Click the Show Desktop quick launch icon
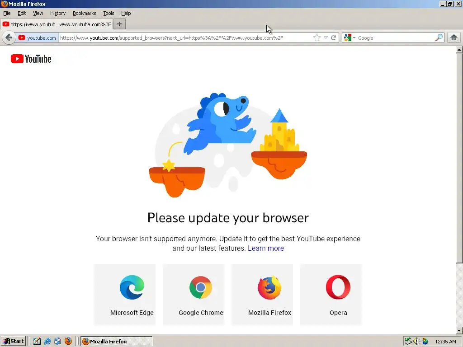This screenshot has height=347, width=463. (x=37, y=342)
